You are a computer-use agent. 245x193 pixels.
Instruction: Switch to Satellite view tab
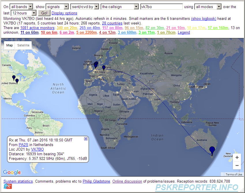click(x=23, y=45)
